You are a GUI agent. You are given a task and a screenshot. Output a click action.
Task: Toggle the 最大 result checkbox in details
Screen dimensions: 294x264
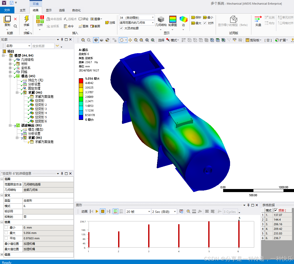point(6,233)
